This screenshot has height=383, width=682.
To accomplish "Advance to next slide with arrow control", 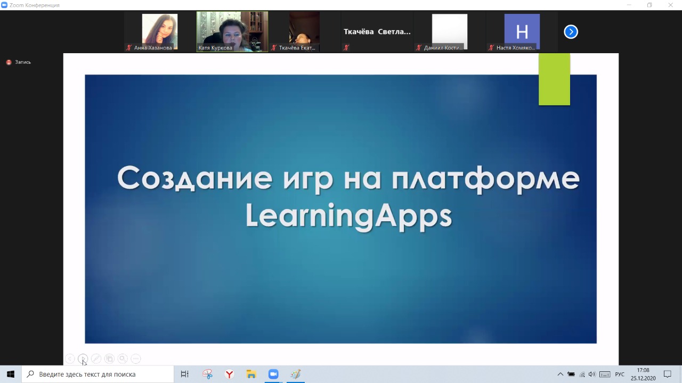I will [83, 359].
